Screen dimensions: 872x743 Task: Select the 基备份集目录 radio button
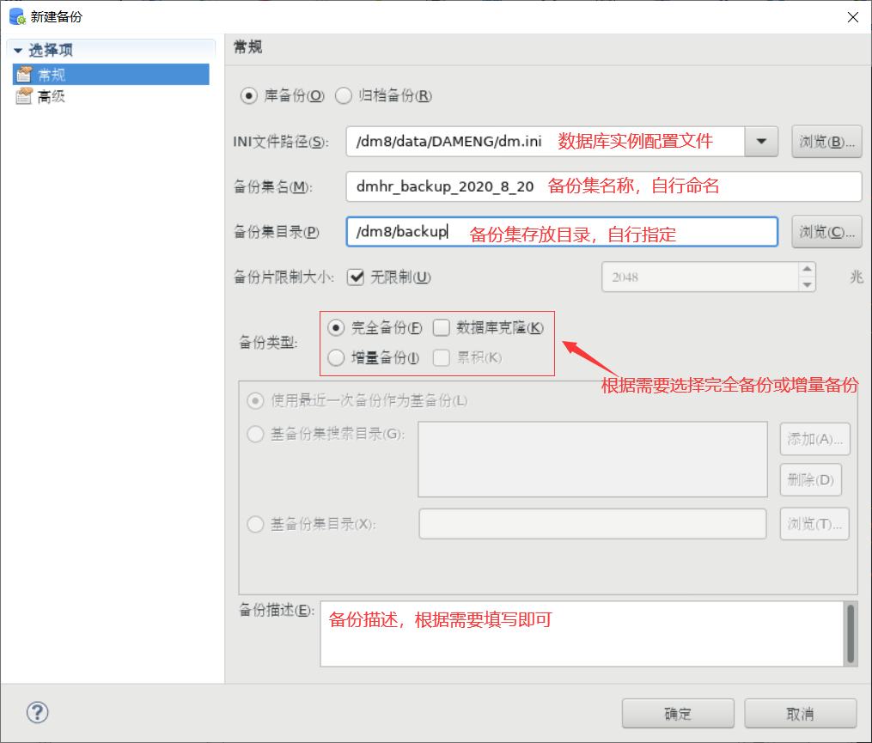point(255,524)
